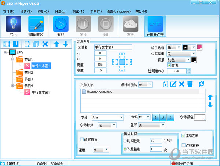This screenshot has width=220, height=166.
Task: Open the 字体颜色 color swatch
Action: coord(200,117)
